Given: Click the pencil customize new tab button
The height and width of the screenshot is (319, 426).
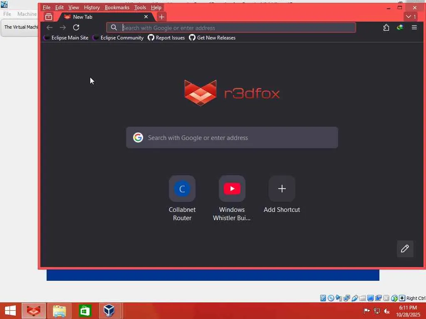Looking at the screenshot, I should click(x=405, y=248).
